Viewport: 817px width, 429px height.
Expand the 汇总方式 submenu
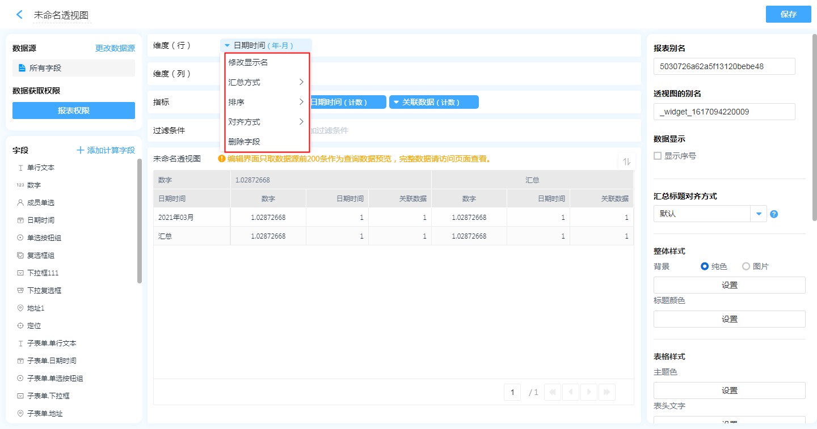pyautogui.click(x=266, y=82)
